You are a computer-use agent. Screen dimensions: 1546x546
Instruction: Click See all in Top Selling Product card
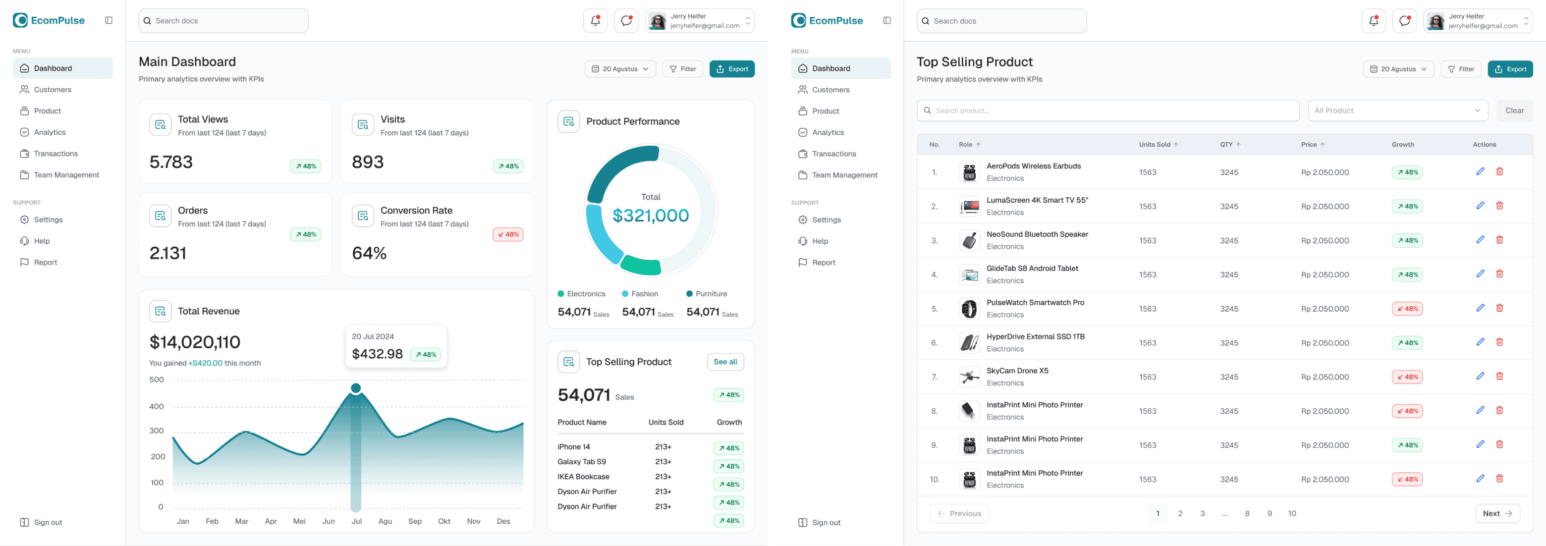coord(725,362)
